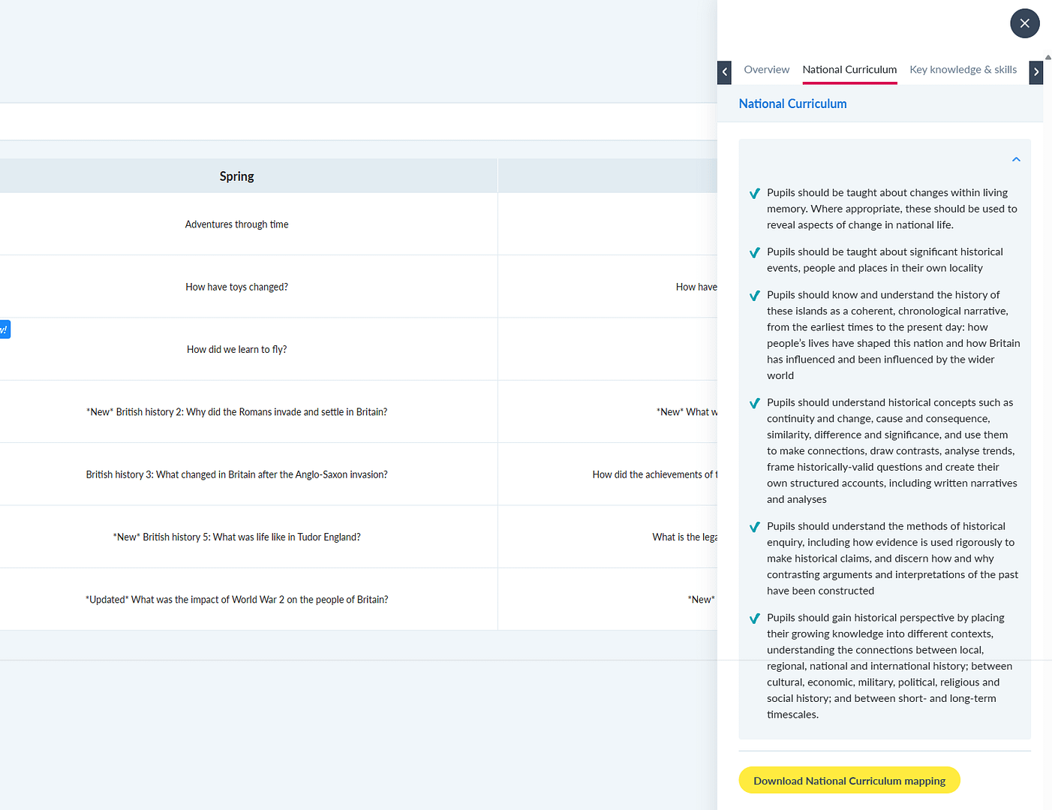Close the side panel with X button
1052x810 pixels.
tap(1024, 23)
